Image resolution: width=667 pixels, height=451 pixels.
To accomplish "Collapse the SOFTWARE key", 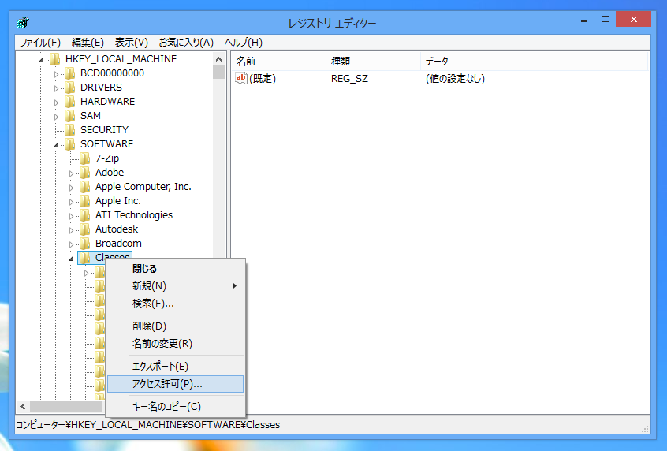I will click(56, 145).
